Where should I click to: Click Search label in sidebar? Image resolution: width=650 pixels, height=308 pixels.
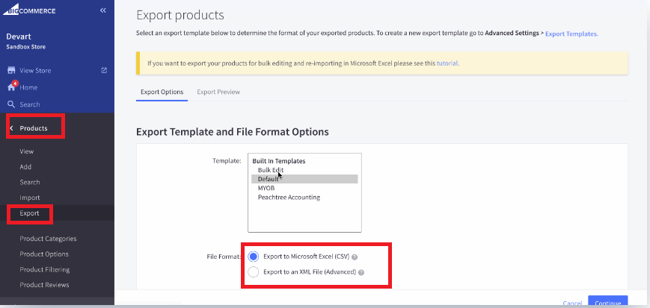(x=30, y=104)
